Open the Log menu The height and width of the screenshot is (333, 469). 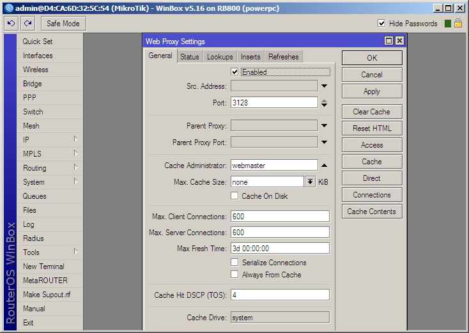[x=50, y=224]
